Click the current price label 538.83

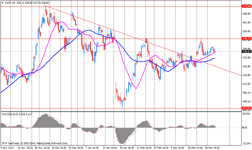(246, 52)
